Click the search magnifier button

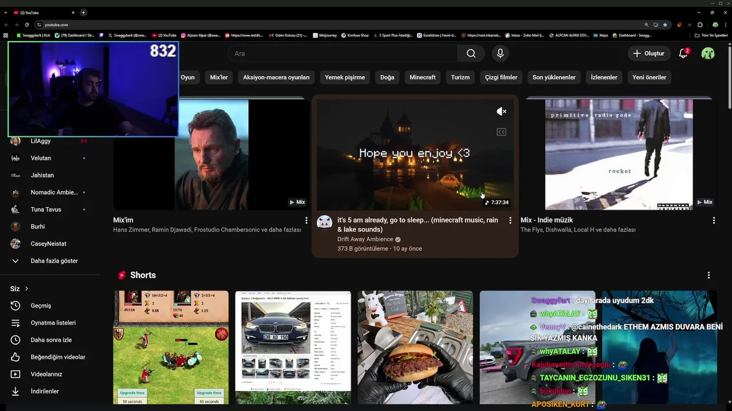471,53
